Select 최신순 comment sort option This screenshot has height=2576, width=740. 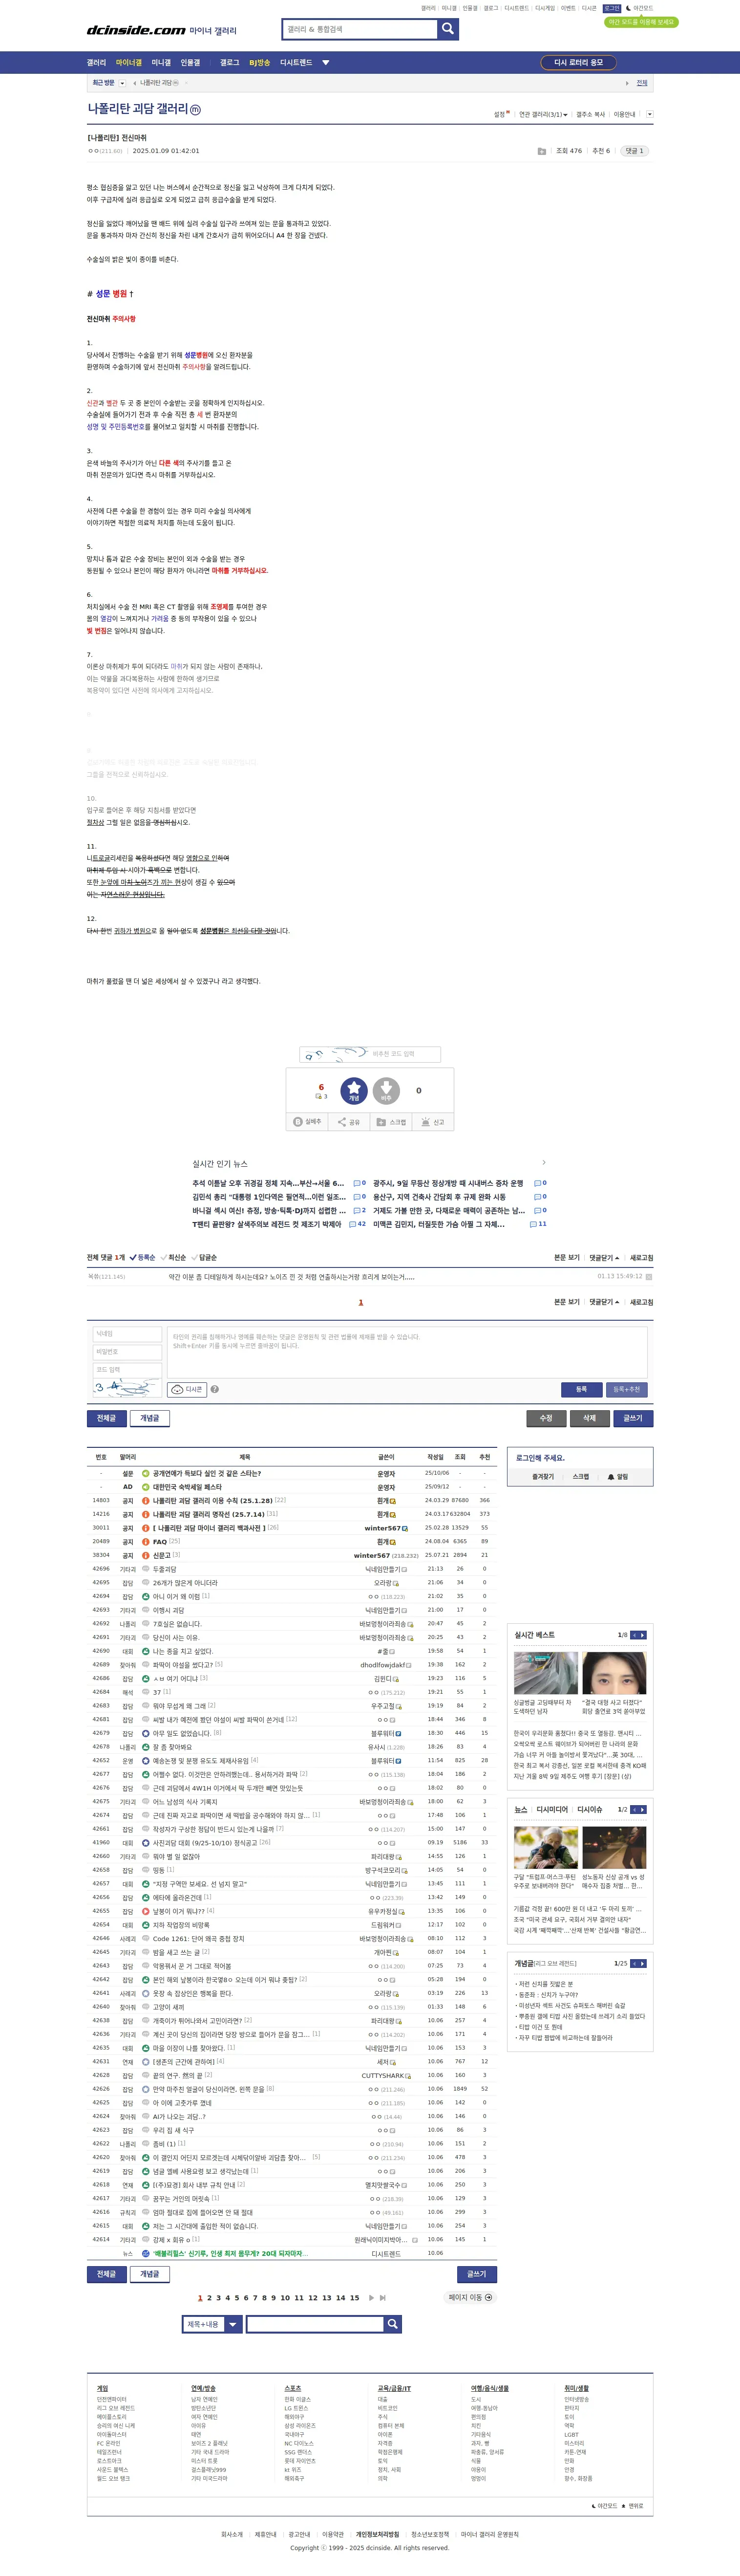coord(174,1258)
